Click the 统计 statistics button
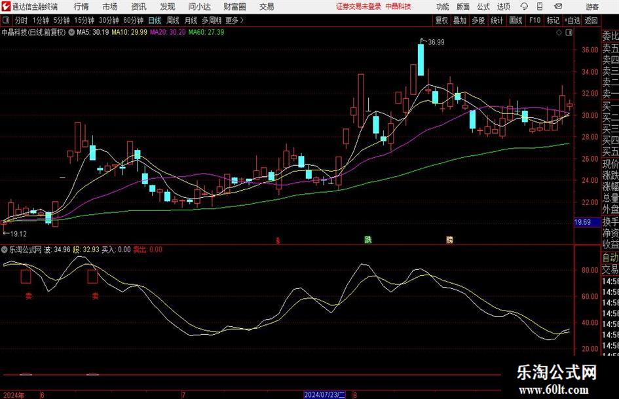 click(x=497, y=20)
